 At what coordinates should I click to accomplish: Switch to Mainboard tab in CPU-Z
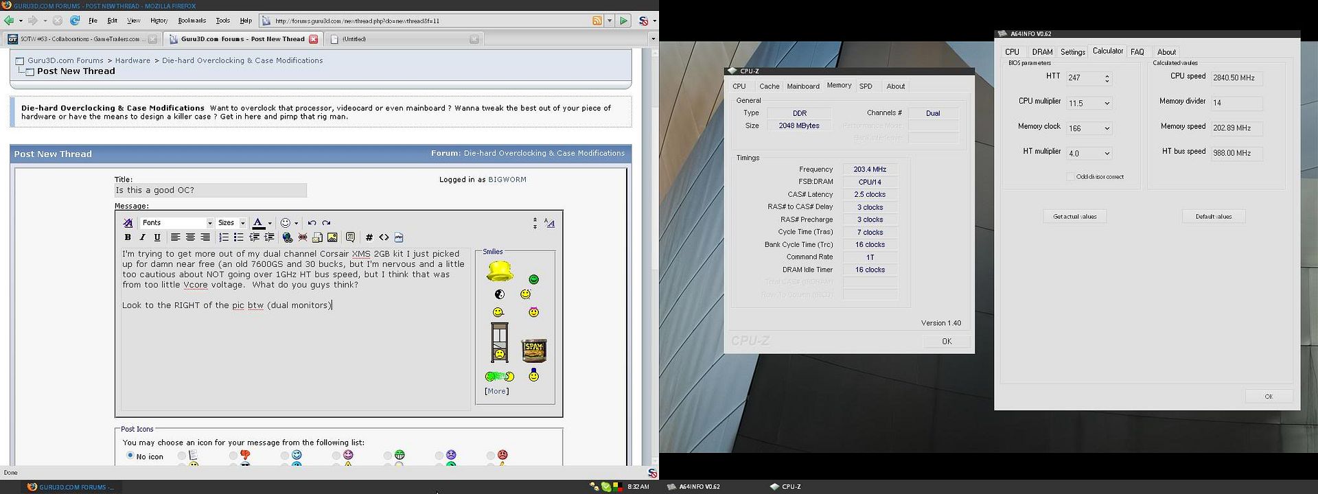pos(803,86)
